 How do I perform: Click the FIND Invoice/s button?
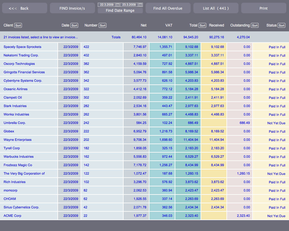click(72, 8)
